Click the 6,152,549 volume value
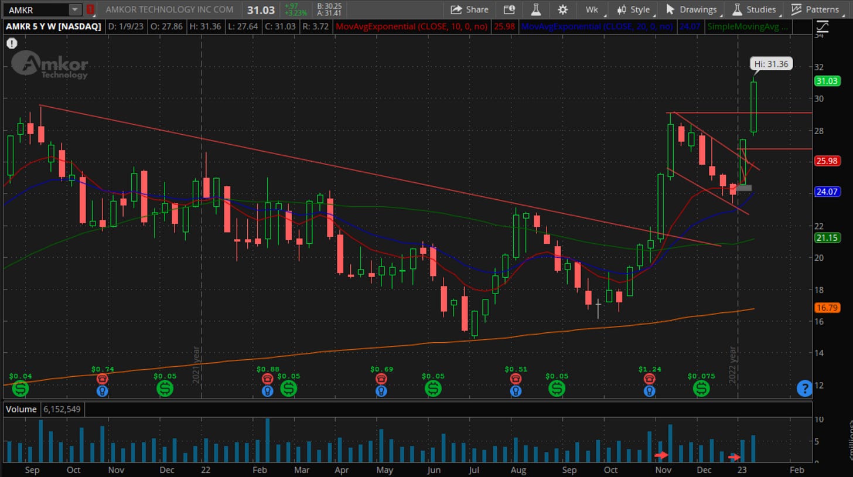 click(62, 409)
